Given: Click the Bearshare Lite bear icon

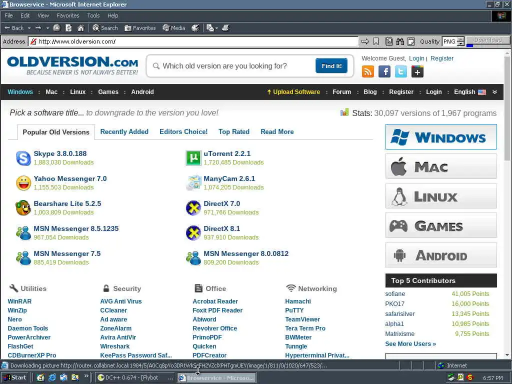Looking at the screenshot, I should [x=23, y=208].
